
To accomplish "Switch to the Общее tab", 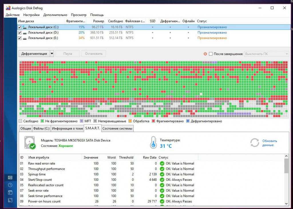I will (25, 129).
